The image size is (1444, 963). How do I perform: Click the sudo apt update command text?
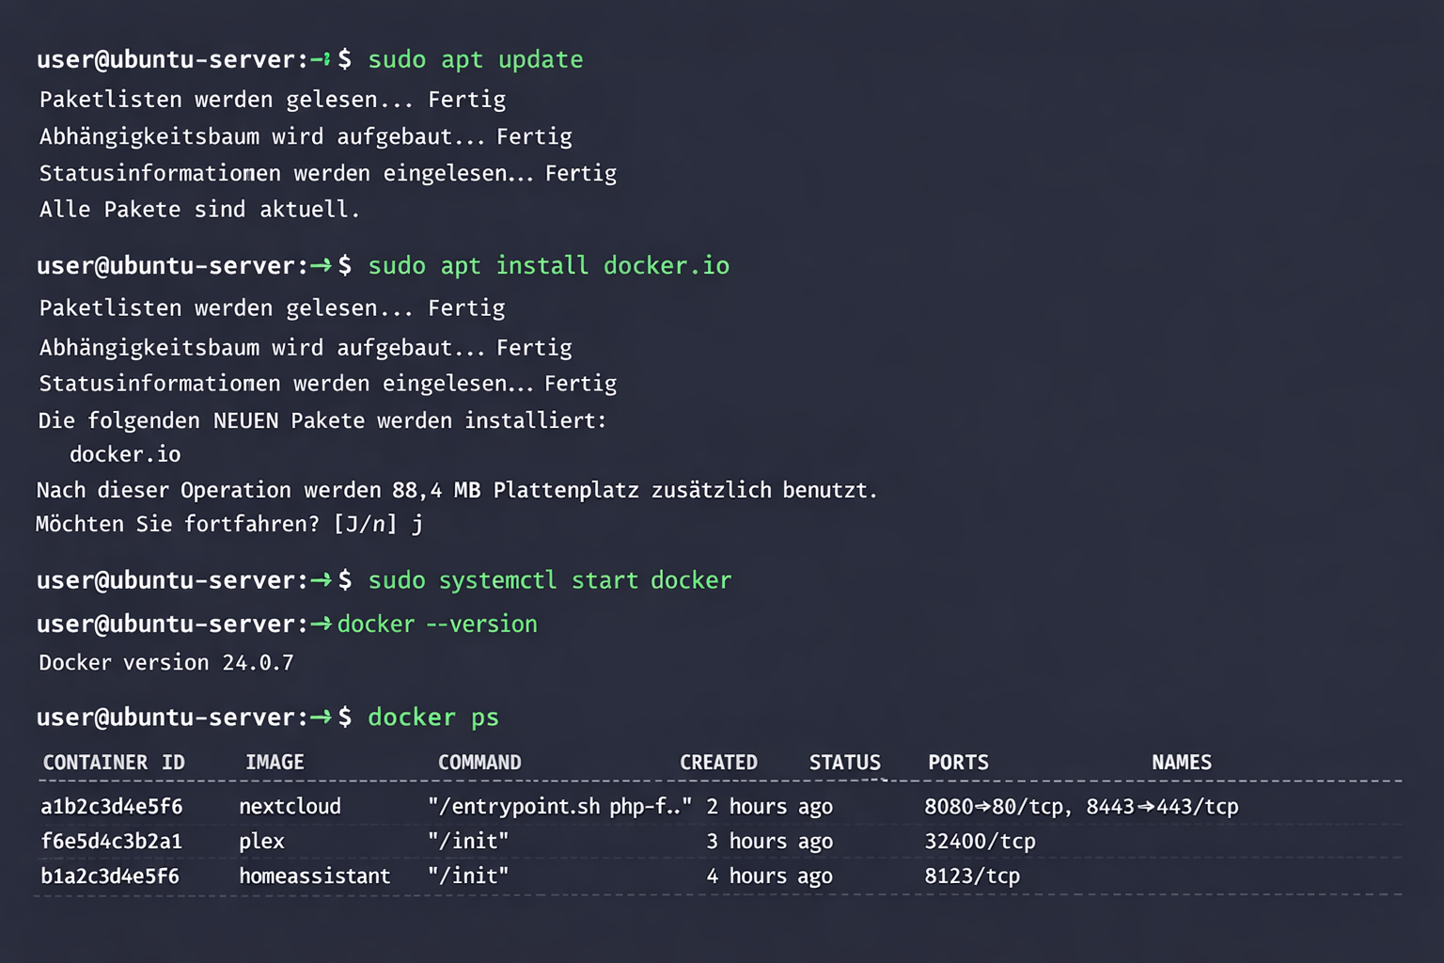[x=475, y=58]
